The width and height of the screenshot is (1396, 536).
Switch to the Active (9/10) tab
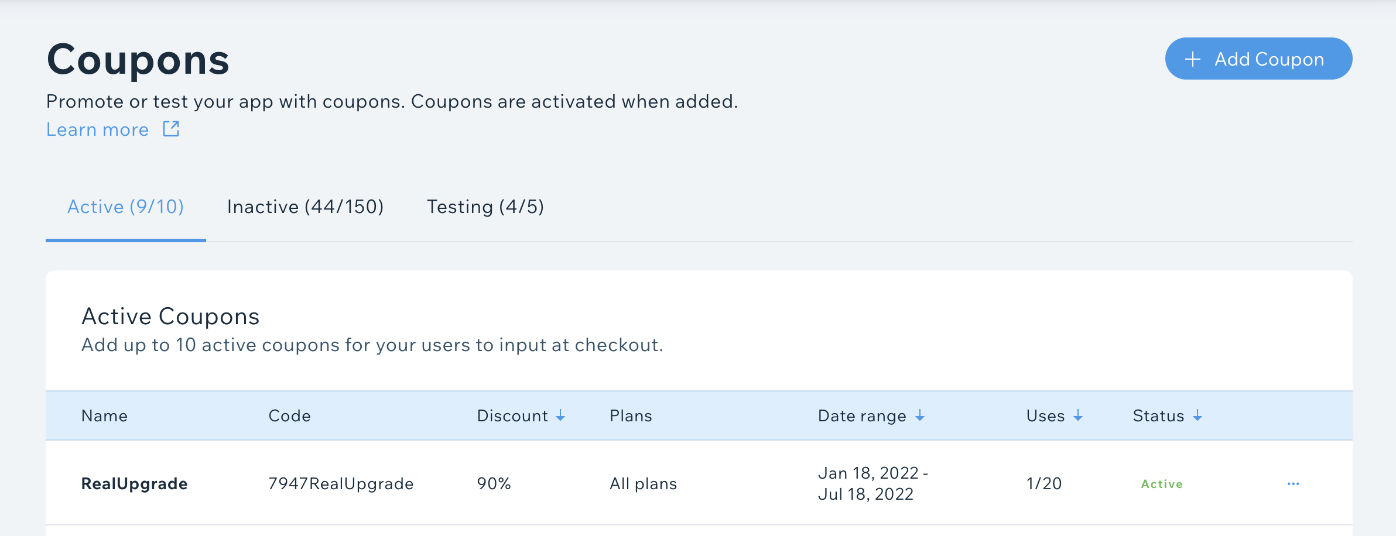[x=125, y=207]
